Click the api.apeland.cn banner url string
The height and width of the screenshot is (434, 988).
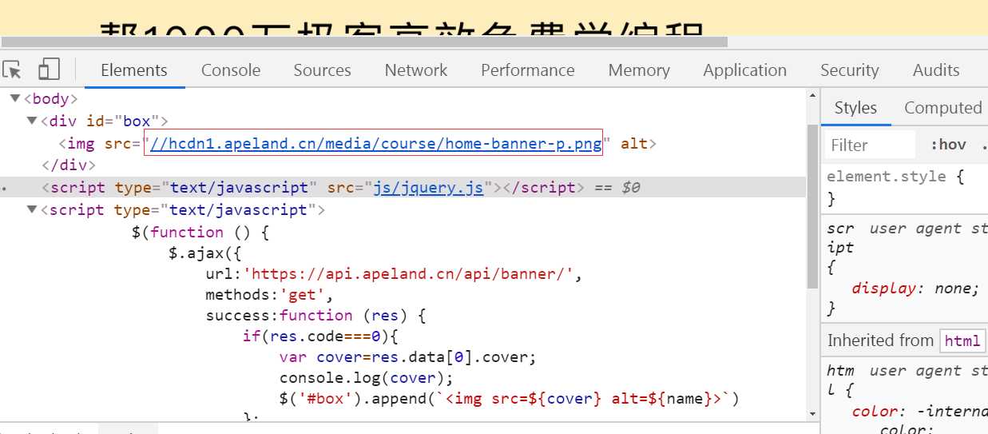(409, 274)
